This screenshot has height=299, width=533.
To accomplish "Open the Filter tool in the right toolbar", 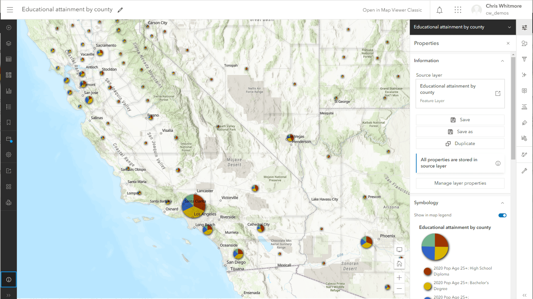I will tap(524, 59).
